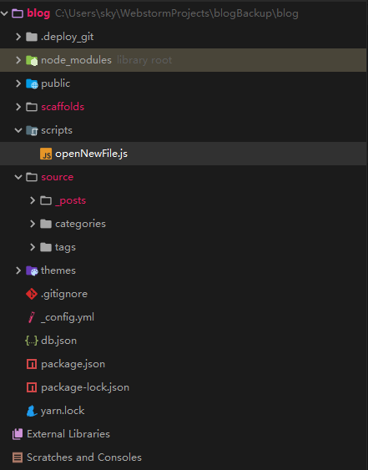The height and width of the screenshot is (470, 368).
Task: Click the blue public folder icon
Action: click(32, 83)
